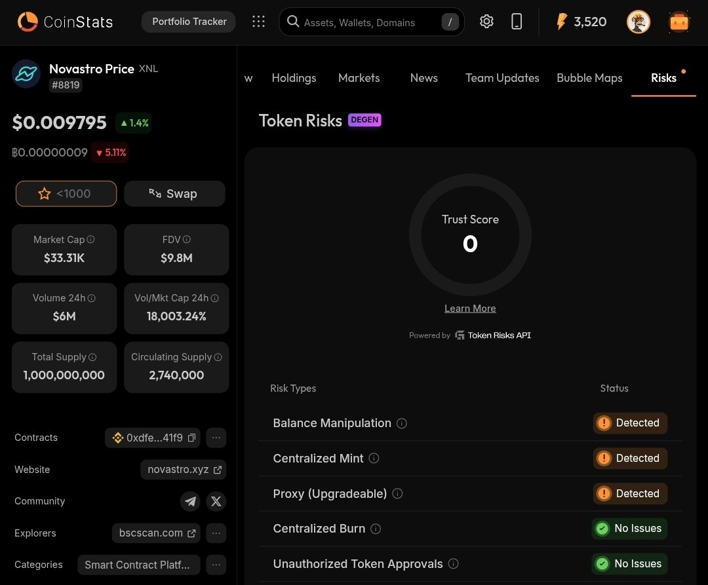Show Centralized Mint info icon
The height and width of the screenshot is (585, 708).
pyautogui.click(x=374, y=459)
